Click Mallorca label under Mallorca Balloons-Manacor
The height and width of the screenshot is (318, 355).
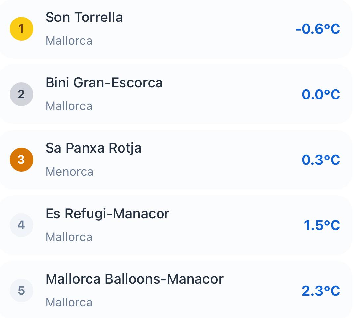coord(69,302)
